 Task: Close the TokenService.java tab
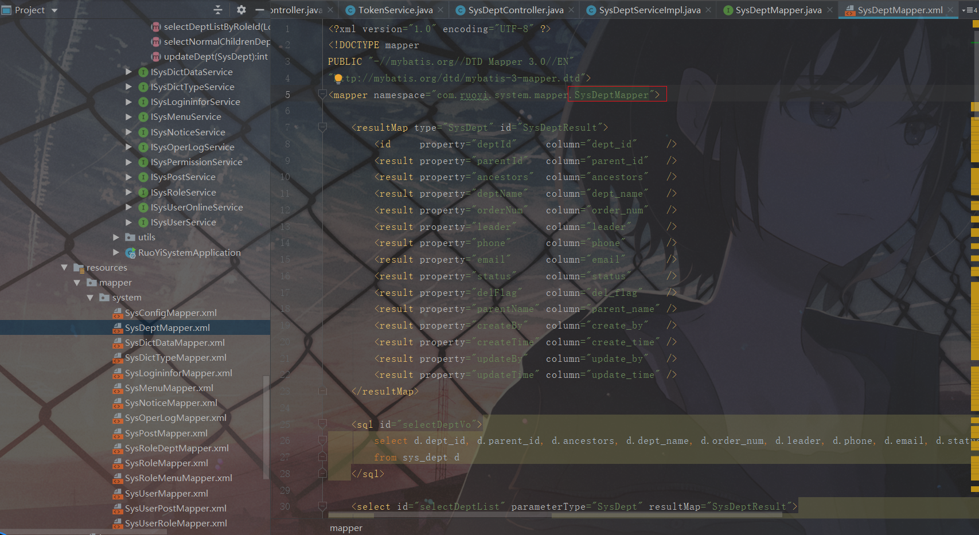pyautogui.click(x=440, y=10)
